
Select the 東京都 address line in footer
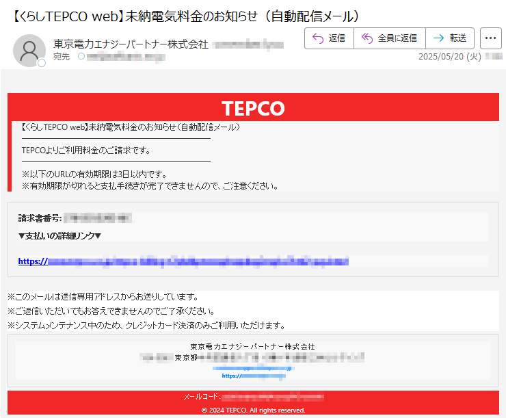coord(252,357)
